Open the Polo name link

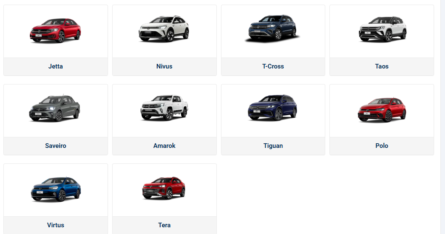click(382, 146)
